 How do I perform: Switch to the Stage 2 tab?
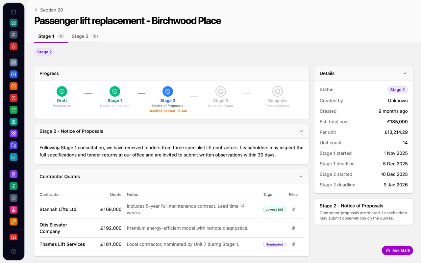85,36
